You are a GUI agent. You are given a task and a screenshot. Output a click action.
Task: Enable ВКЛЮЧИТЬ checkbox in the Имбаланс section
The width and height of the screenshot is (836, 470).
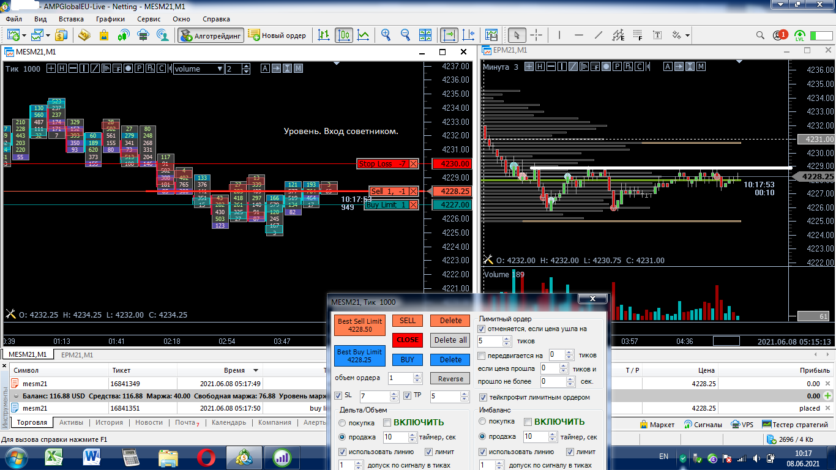528,422
